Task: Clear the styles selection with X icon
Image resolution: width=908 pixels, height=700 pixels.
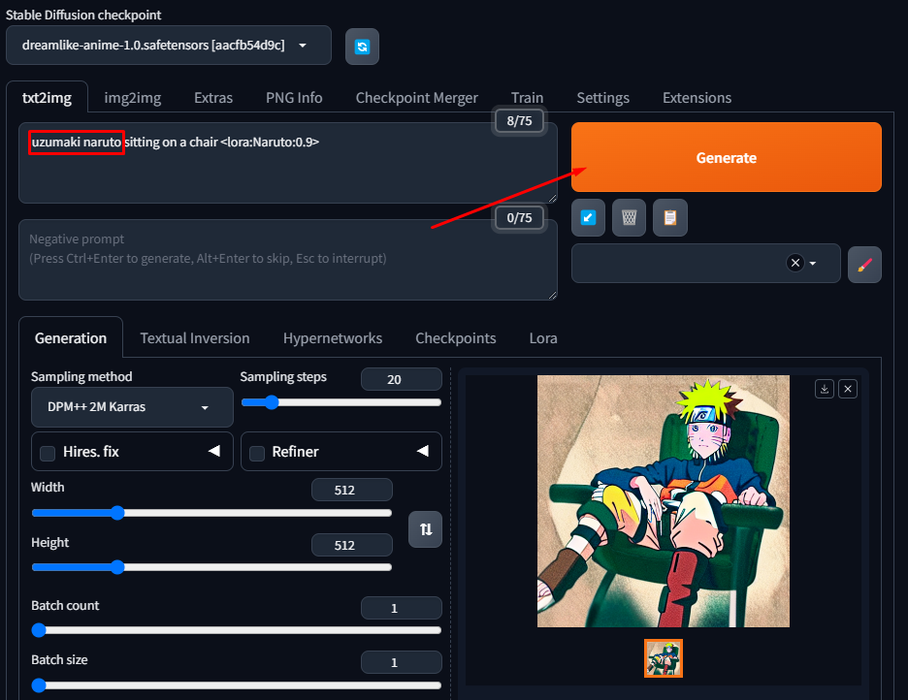Action: tap(795, 264)
